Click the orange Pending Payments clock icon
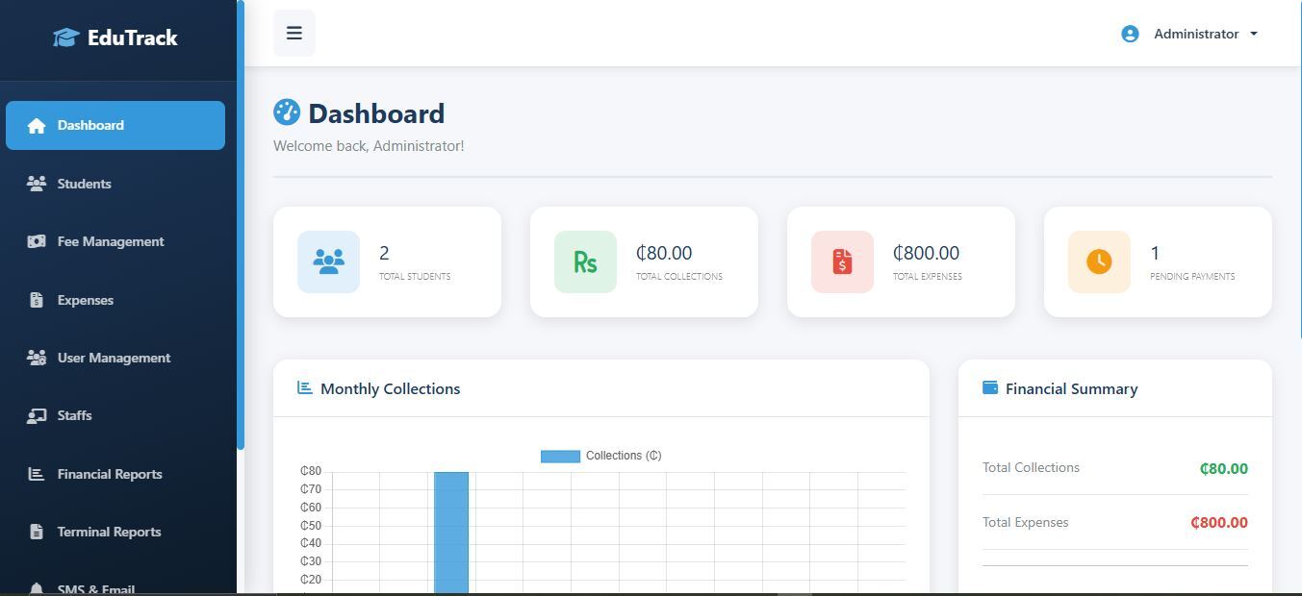1302x596 pixels. [x=1098, y=261]
